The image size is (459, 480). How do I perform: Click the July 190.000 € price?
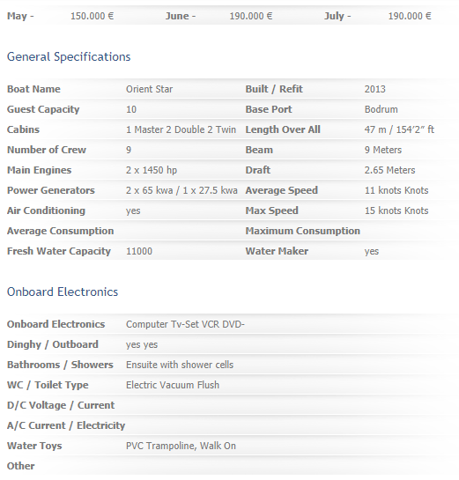coord(410,16)
